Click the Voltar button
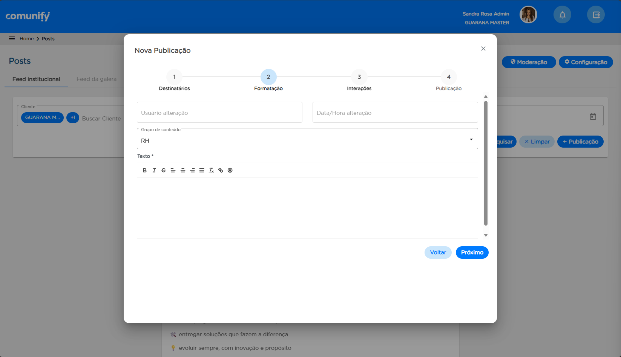This screenshot has width=621, height=357. pos(438,252)
